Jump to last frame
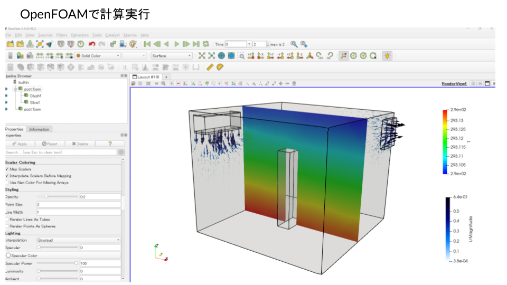Viewport: 507px width, 285px height. 196,44
